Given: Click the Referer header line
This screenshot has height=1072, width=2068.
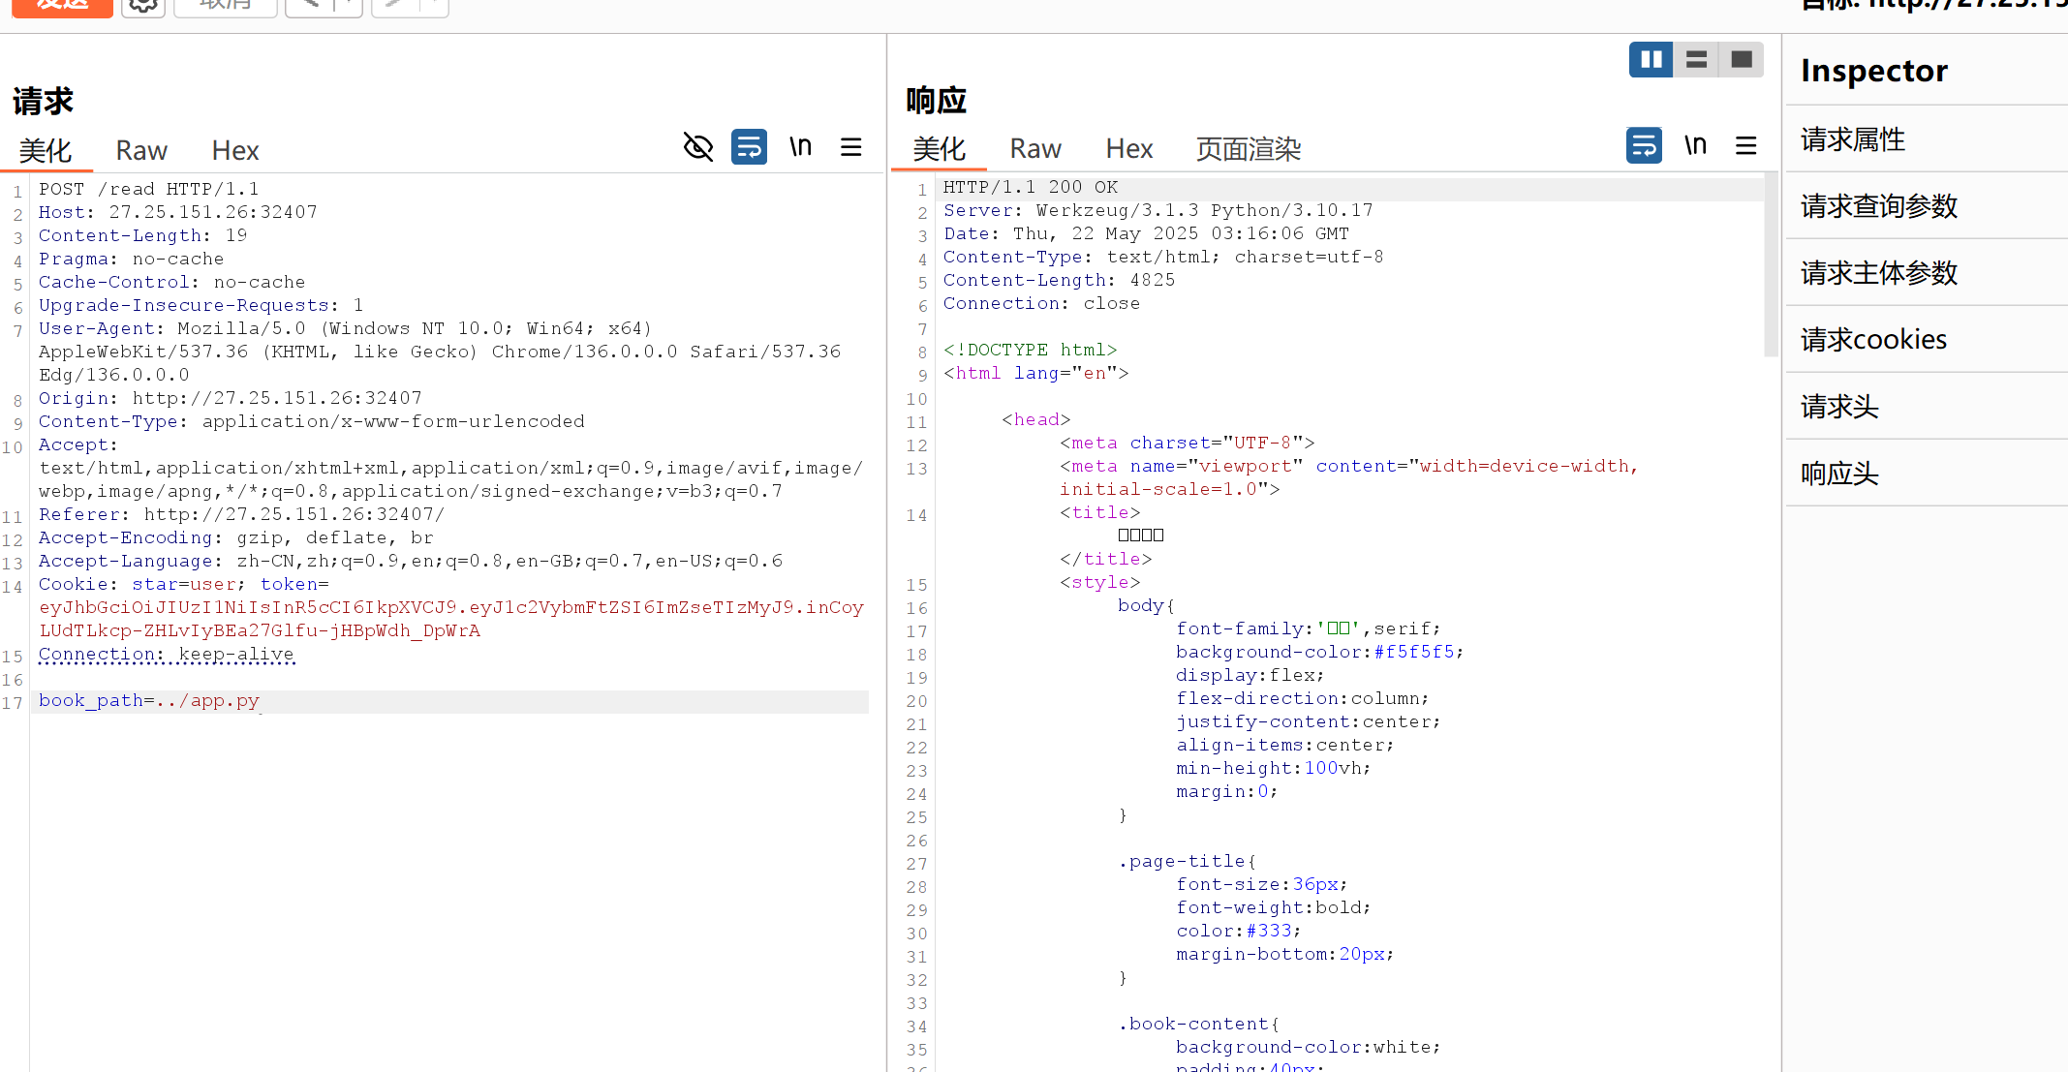Looking at the screenshot, I should click(242, 514).
